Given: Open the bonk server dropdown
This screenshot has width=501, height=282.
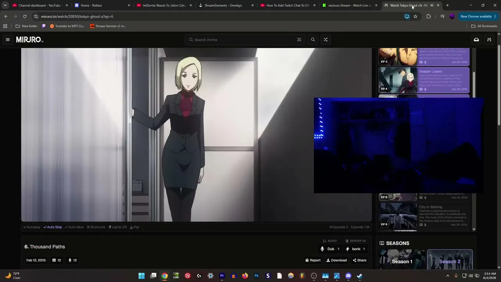Looking at the screenshot, I should (355, 249).
